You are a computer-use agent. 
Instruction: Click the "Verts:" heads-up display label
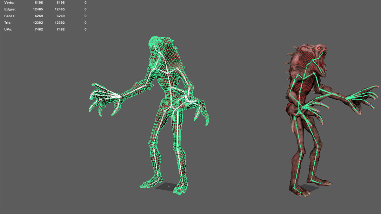[9, 3]
